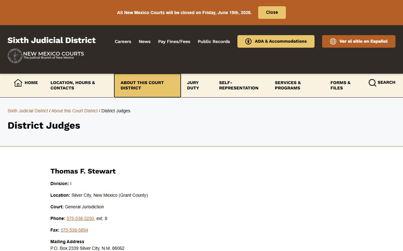
Task: Click the District Judges page heading
Action: [x=44, y=125]
